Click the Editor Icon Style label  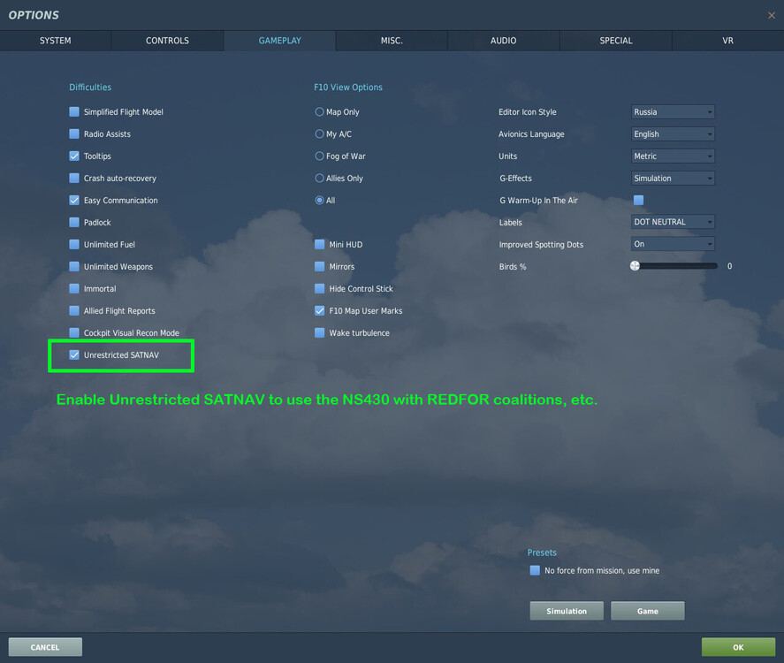tap(527, 112)
